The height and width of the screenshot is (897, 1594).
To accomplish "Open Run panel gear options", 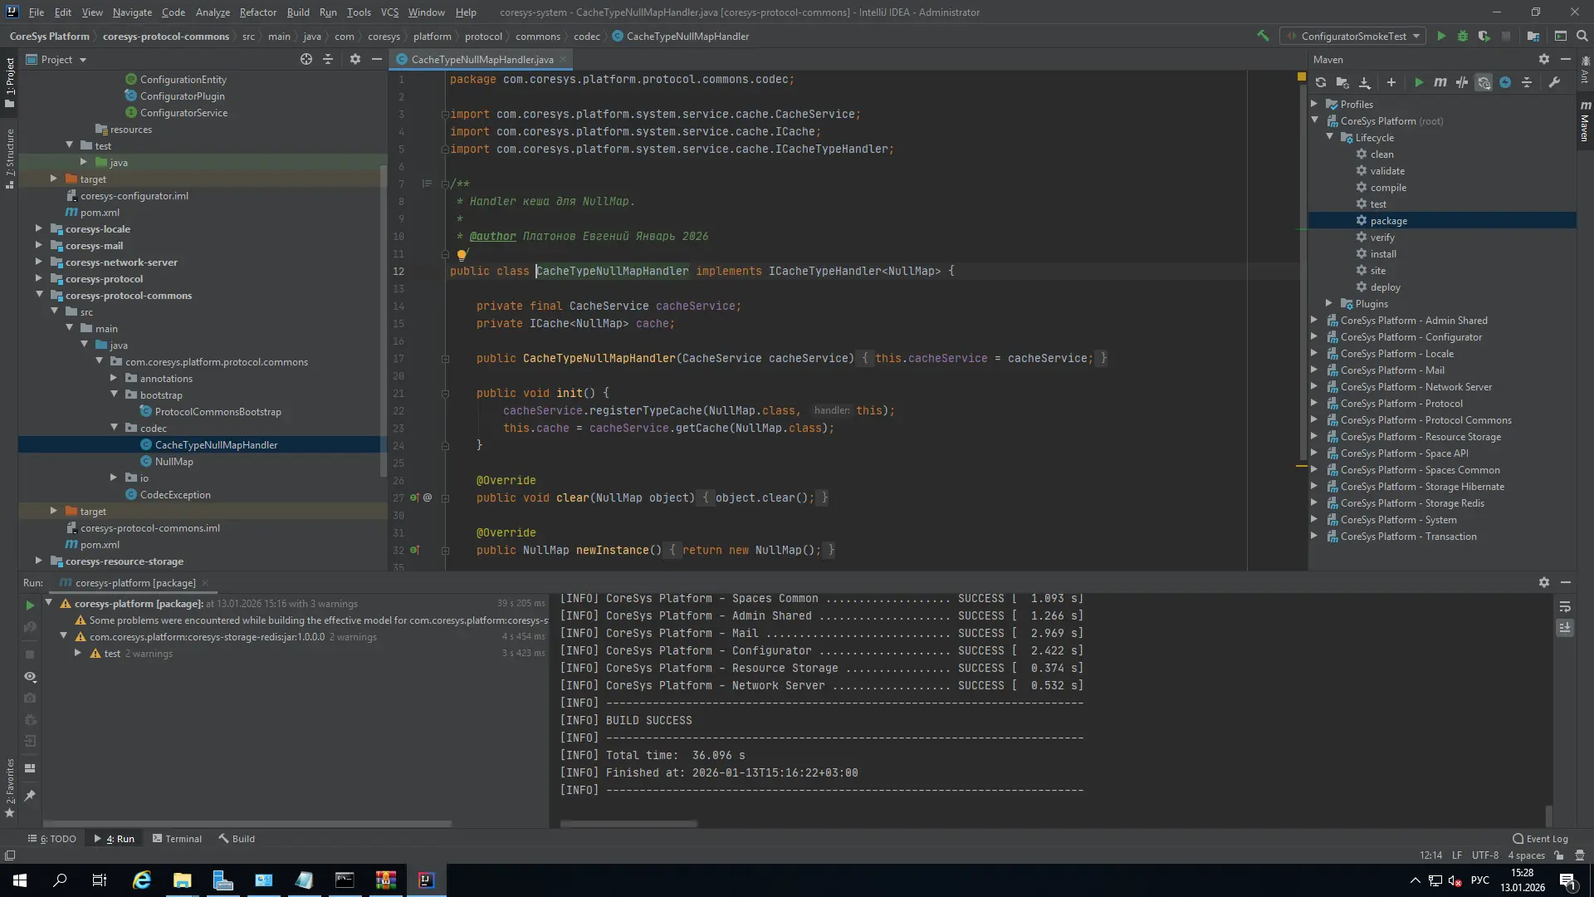I will (x=1543, y=582).
